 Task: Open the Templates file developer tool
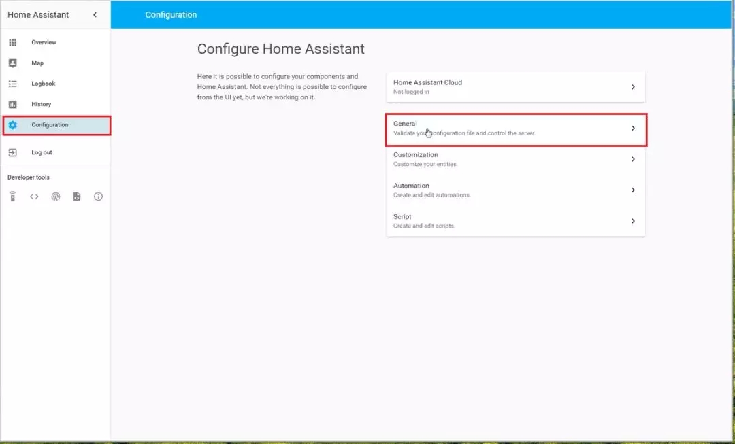[x=77, y=197]
